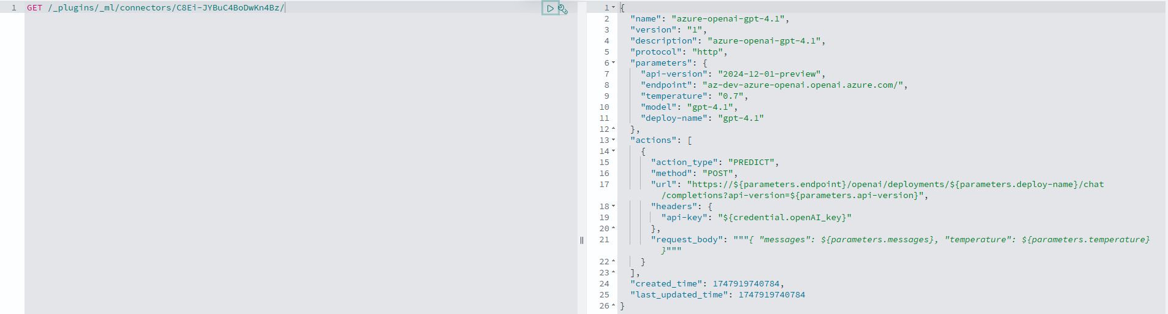1168x314 pixels.
Task: Click the "action_type": "PREDICT" line
Action: pos(715,162)
